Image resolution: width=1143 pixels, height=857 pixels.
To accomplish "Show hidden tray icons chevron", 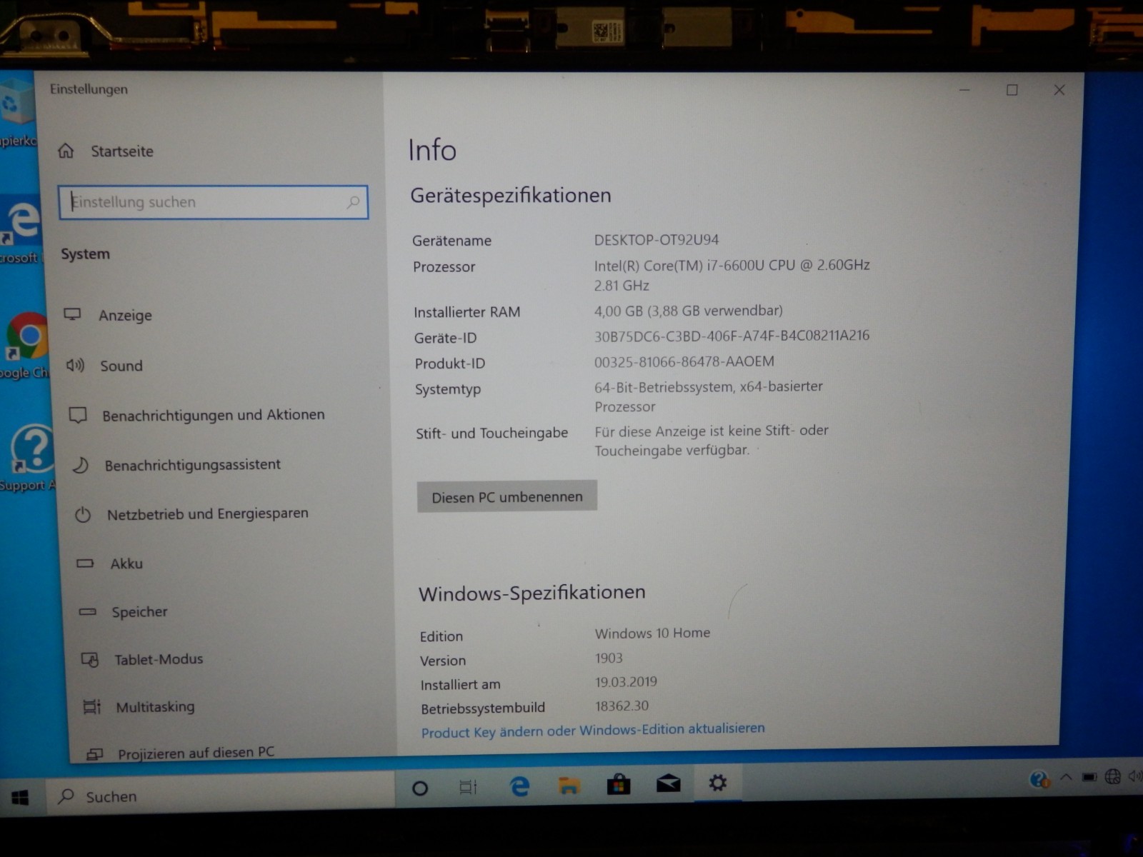I will click(1066, 777).
